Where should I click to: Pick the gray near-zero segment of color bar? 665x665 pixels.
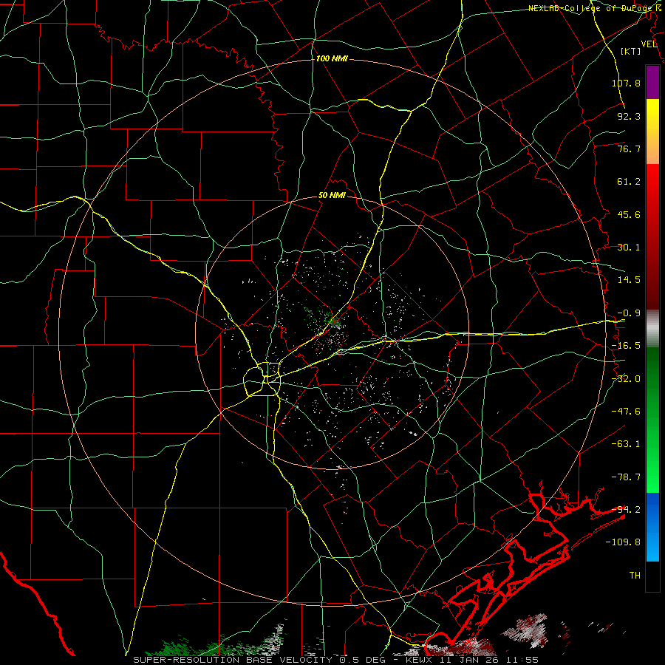[x=652, y=329]
